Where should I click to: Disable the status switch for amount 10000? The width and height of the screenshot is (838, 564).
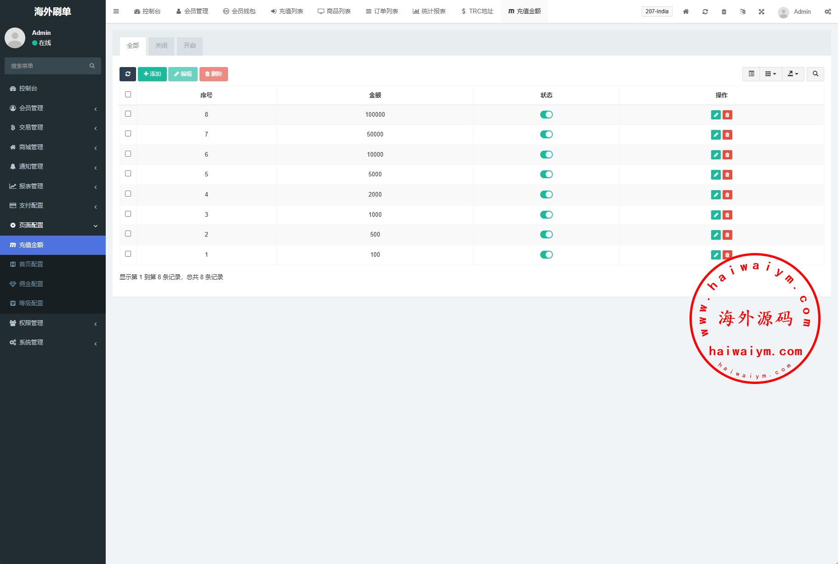[546, 155]
